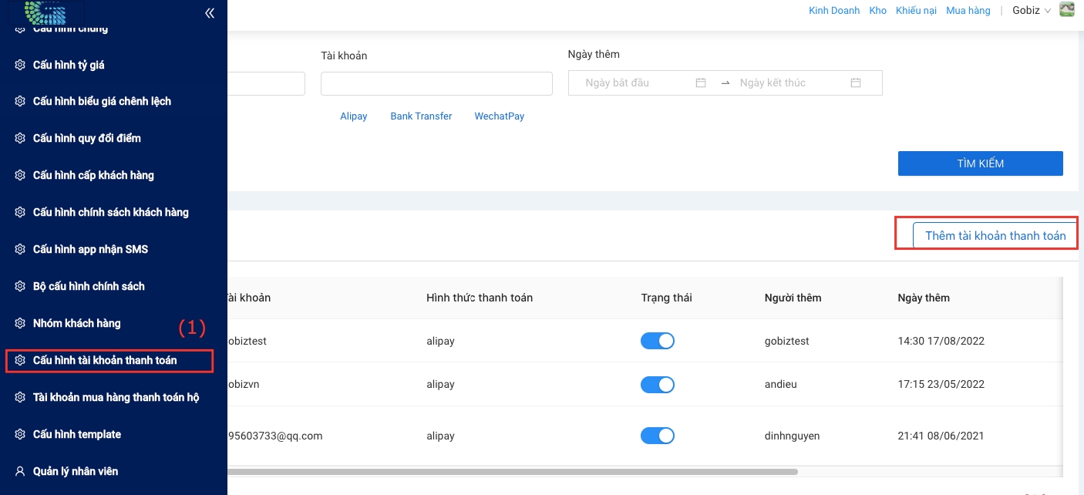Click the Tài khoản input field
This screenshot has height=495, width=1084.
(436, 84)
